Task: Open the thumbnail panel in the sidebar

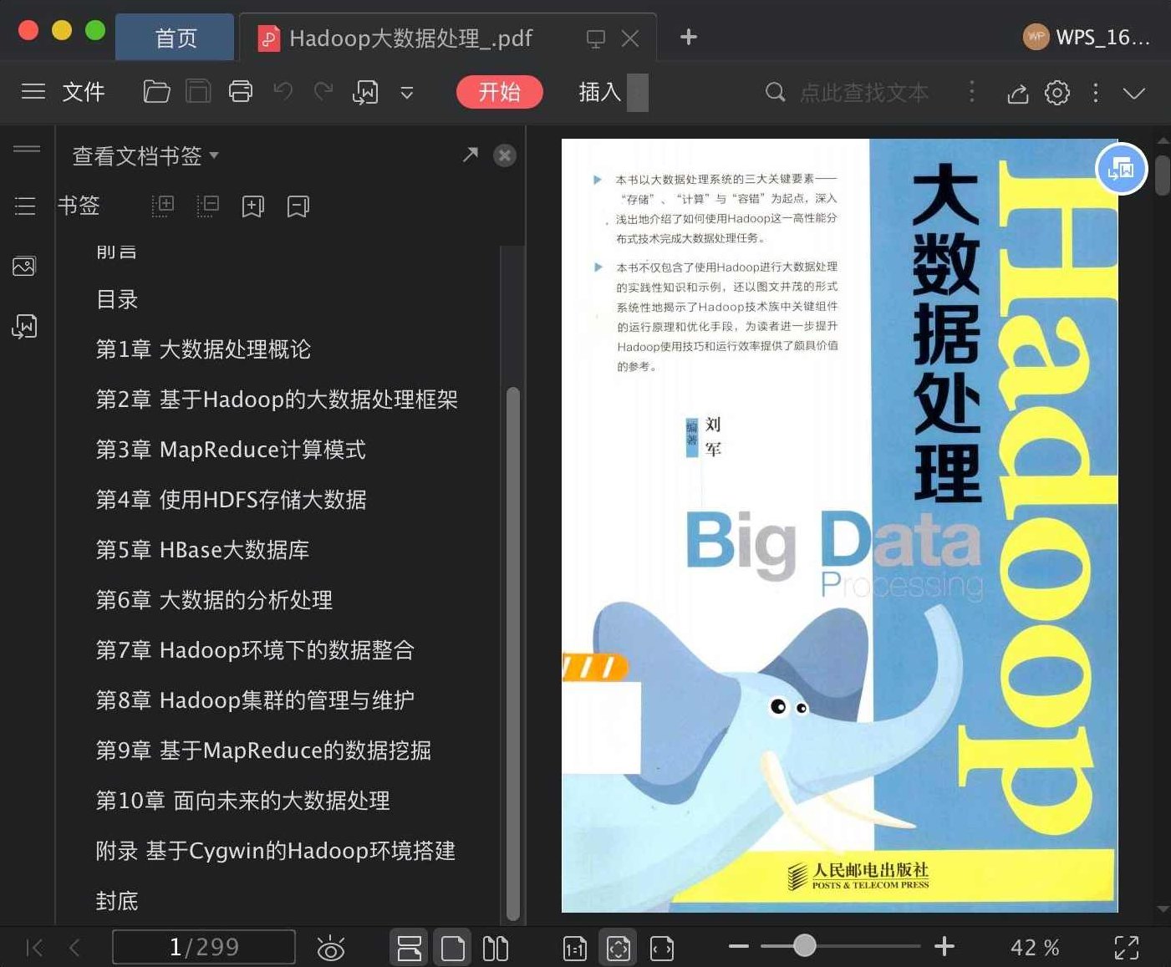Action: tap(25, 266)
